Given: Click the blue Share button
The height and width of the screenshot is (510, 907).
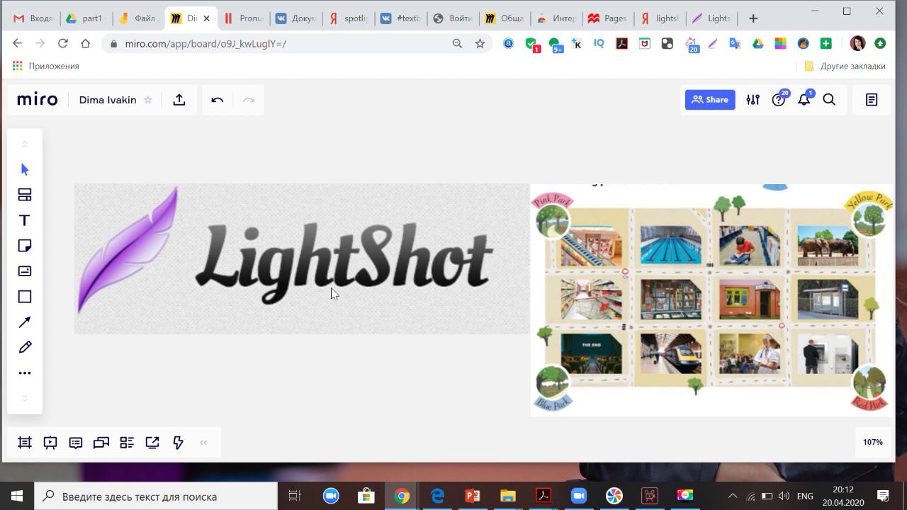Looking at the screenshot, I should (x=710, y=100).
